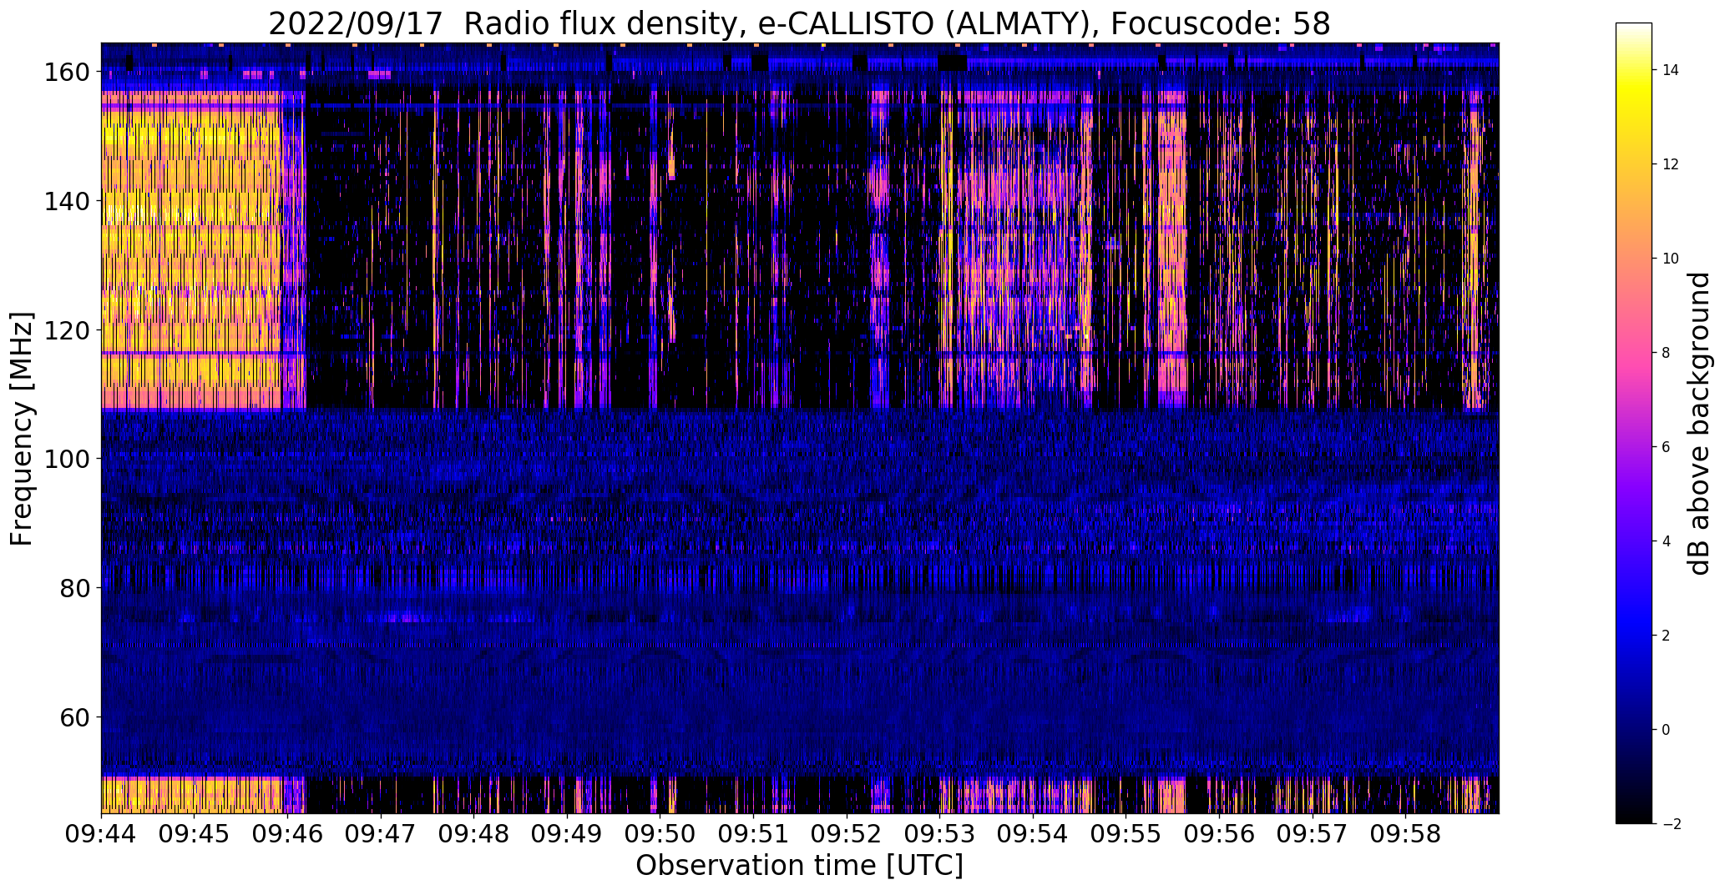Select the 09:52 time tick label

coord(847,833)
